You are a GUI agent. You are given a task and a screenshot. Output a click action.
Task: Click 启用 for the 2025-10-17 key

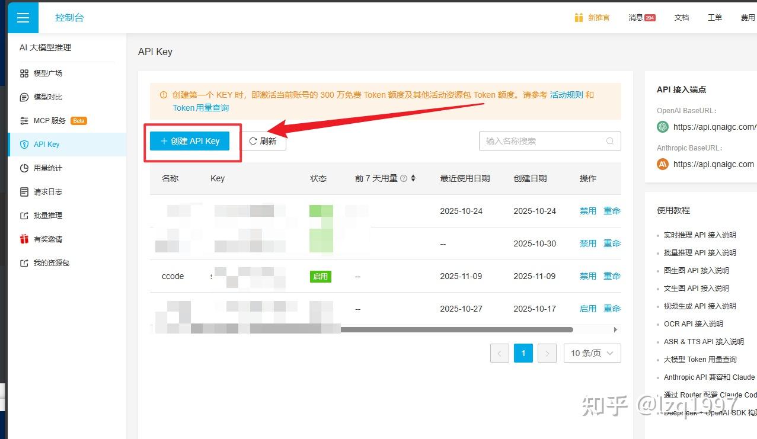click(588, 309)
